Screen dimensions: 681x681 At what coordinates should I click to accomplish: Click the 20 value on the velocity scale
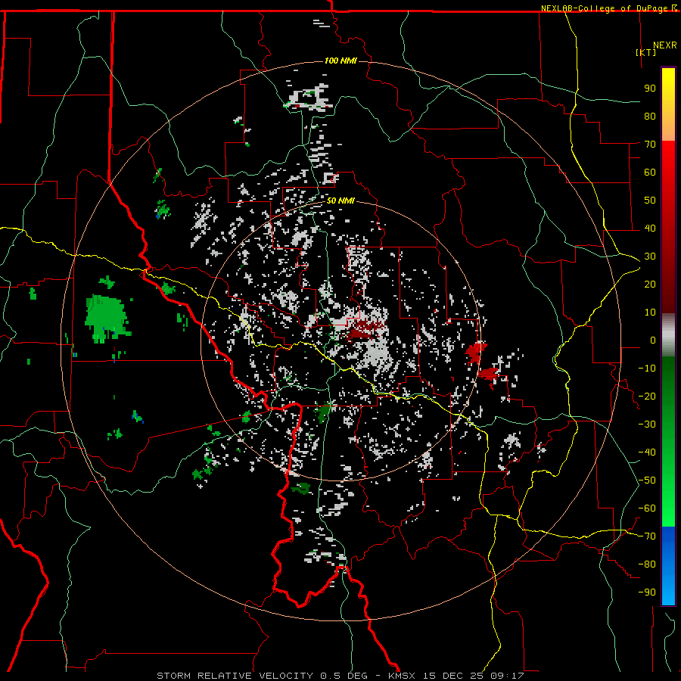650,284
